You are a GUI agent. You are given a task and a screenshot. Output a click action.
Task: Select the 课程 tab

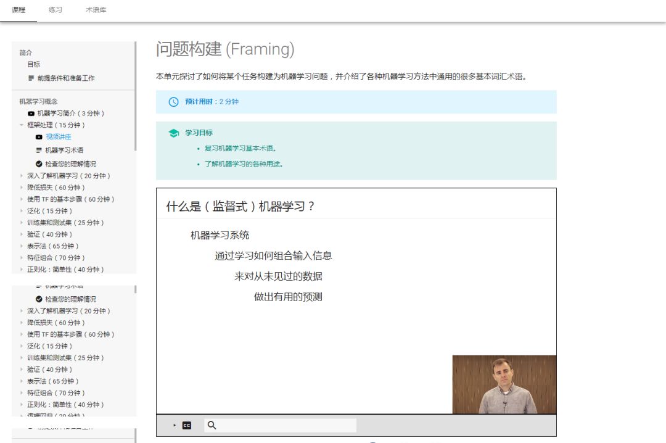[x=18, y=10]
